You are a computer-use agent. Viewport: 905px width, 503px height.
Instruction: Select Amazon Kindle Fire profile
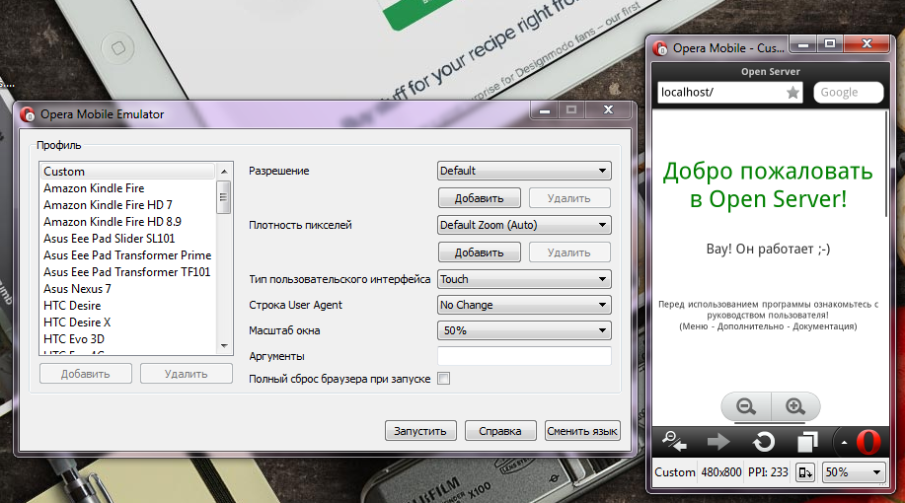tap(94, 188)
